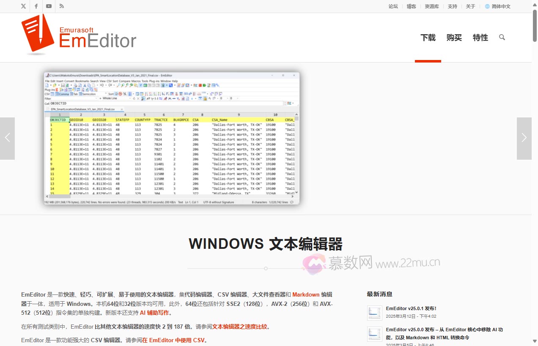Screen dimensions: 538x346
Task: Toggle the Comma delimiter in CSV toolbar
Action: [x=63, y=94]
